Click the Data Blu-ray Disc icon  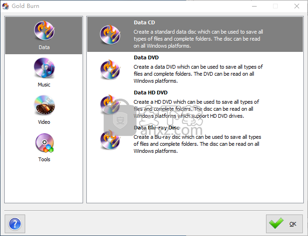tap(110, 139)
